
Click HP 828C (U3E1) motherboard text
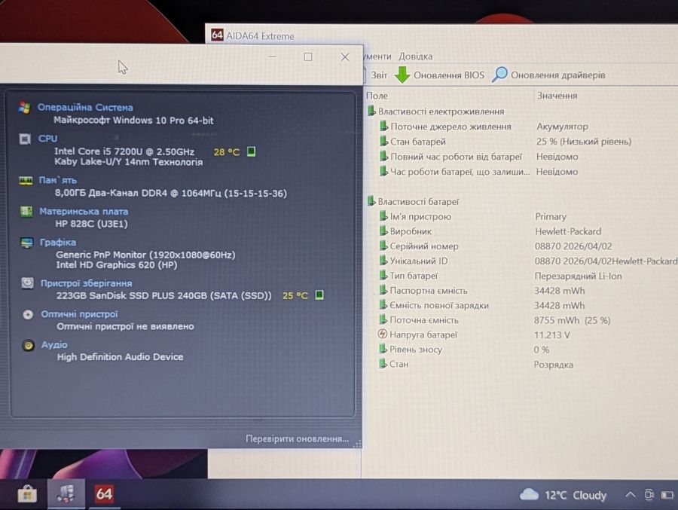click(91, 224)
